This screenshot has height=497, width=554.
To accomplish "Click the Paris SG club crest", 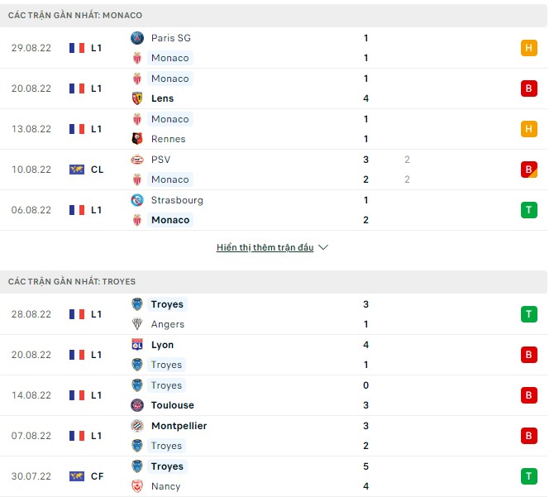I will (x=137, y=38).
